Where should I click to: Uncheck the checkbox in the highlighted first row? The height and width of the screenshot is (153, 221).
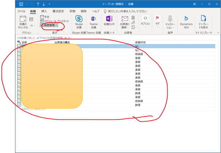[19, 46]
